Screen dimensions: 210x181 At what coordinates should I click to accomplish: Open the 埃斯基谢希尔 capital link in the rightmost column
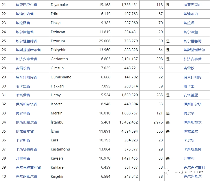[194, 50]
